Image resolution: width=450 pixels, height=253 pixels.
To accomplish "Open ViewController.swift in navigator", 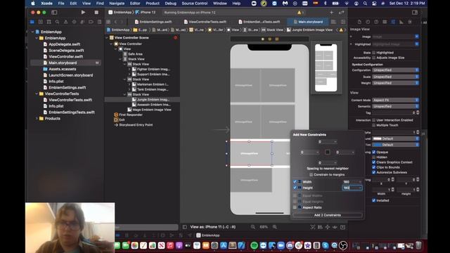I will [x=65, y=56].
